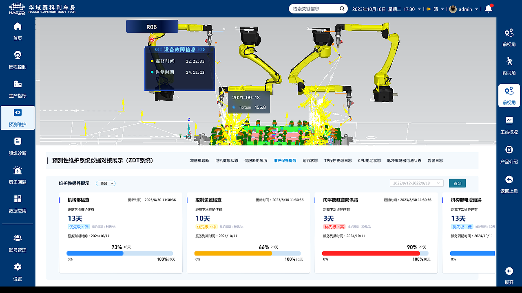The image size is (522, 293).
Task: Click the 90% red progress bar
Action: click(375, 253)
